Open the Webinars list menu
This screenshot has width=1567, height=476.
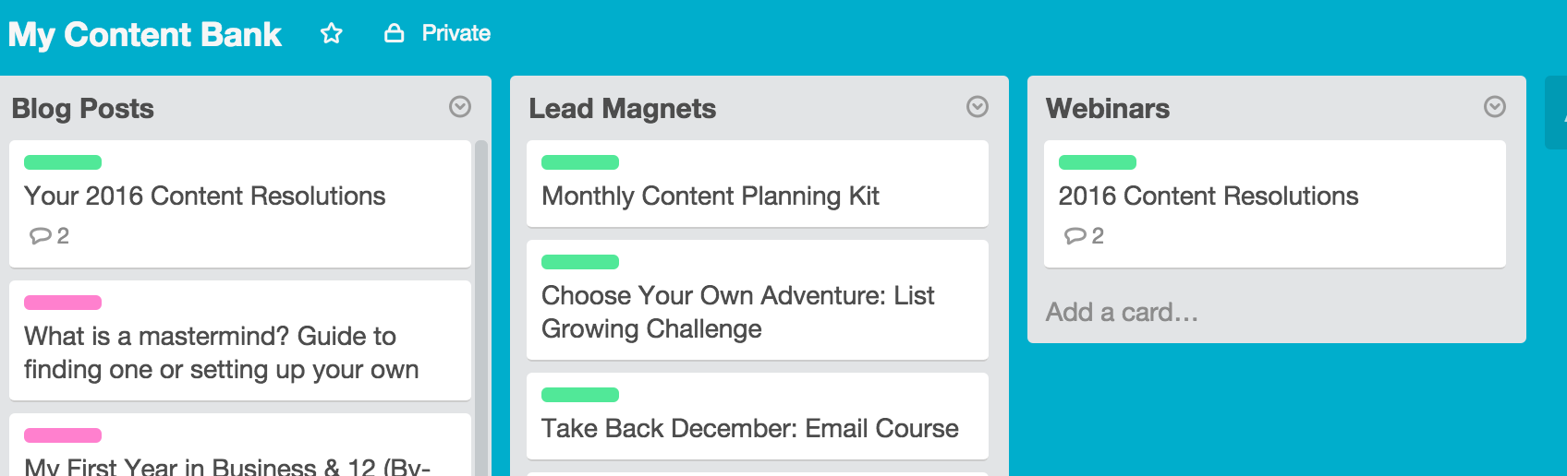pyautogui.click(x=1495, y=107)
